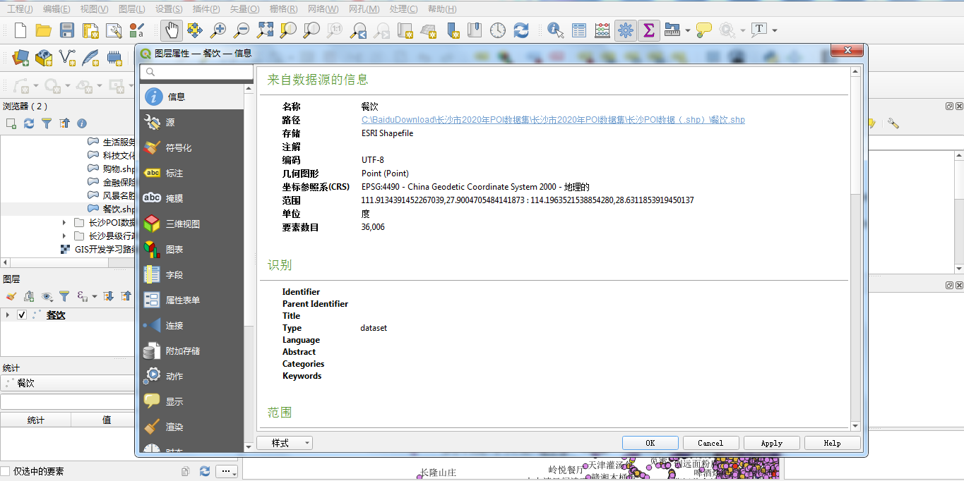The width and height of the screenshot is (964, 481).
Task: Open the 餐饮 layer combo in Statistics panel
Action: click(68, 383)
